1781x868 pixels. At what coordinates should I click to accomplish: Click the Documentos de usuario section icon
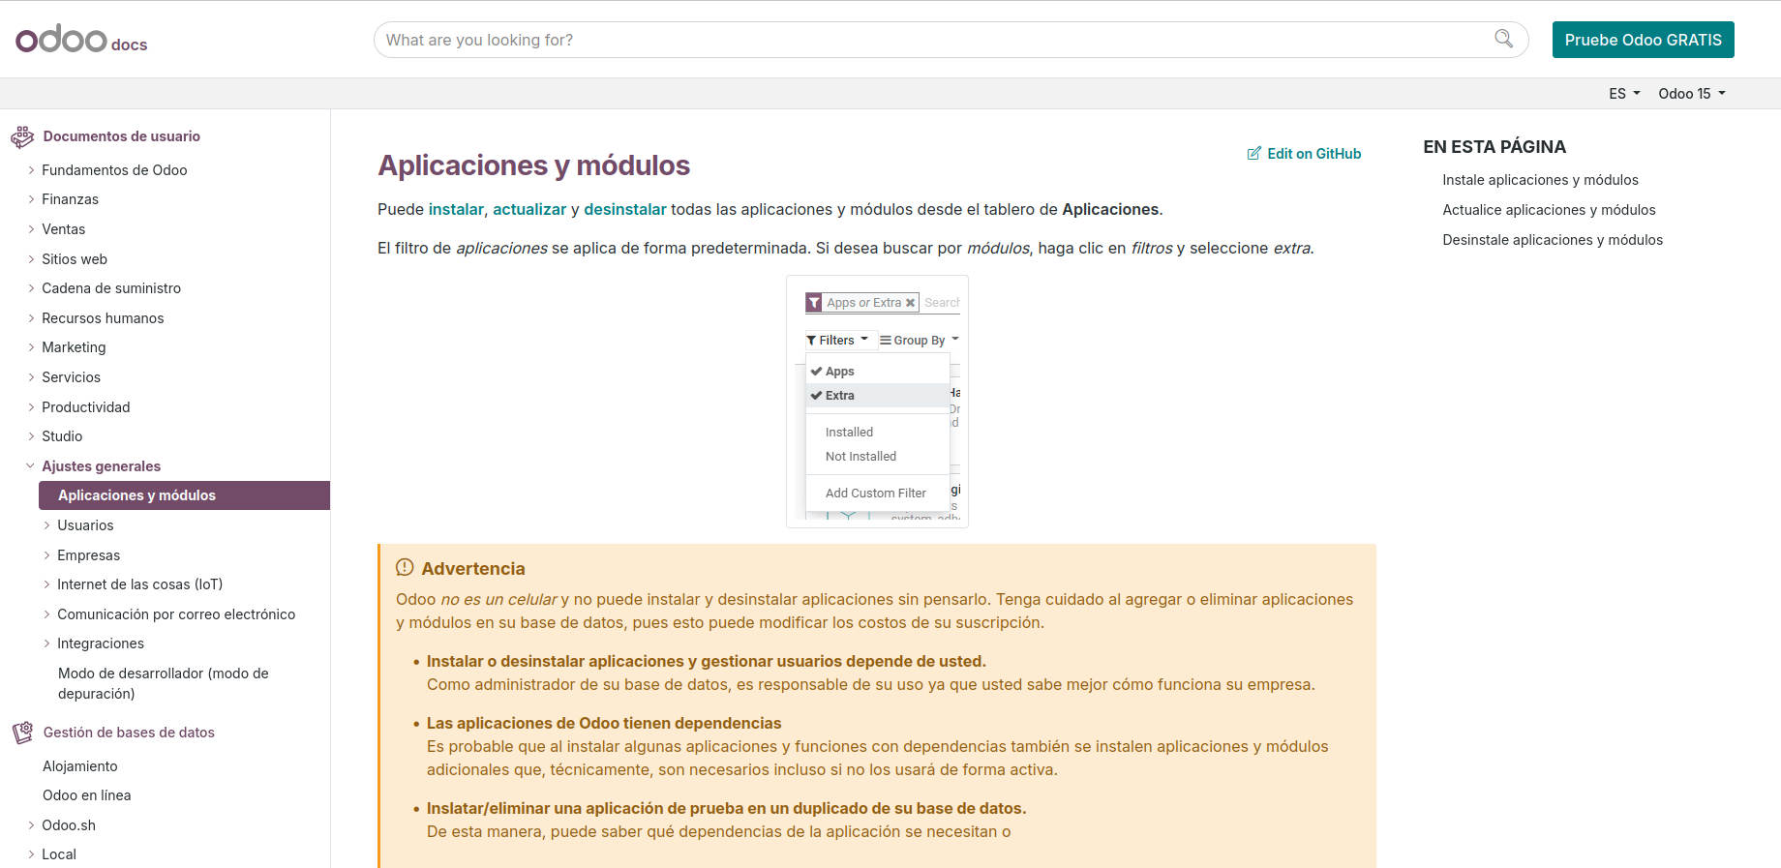point(22,137)
